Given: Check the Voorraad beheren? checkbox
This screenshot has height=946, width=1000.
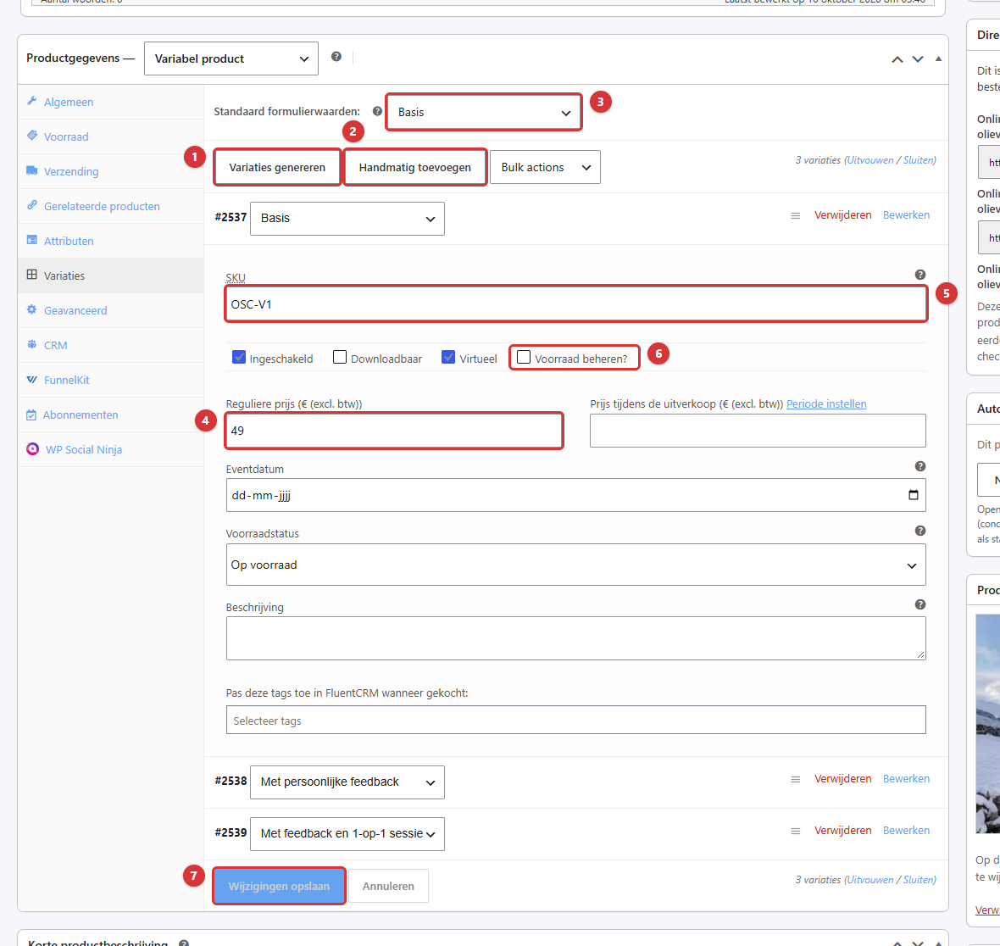Looking at the screenshot, I should pos(524,357).
